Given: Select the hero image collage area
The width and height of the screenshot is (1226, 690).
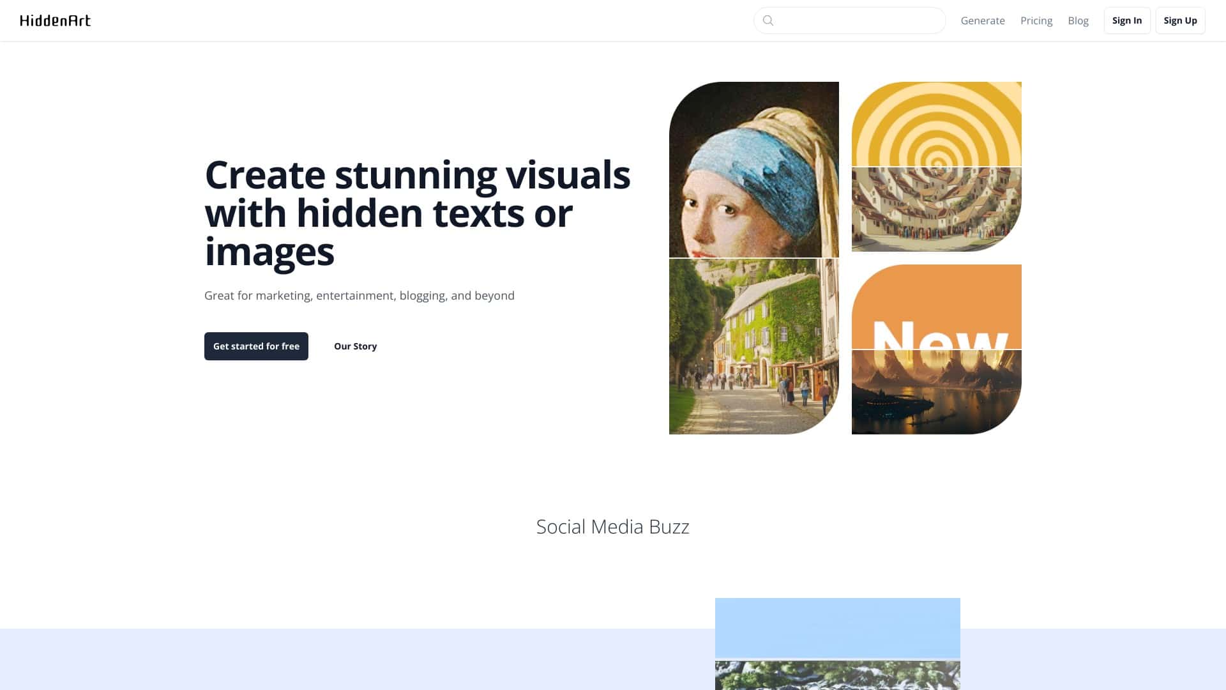Looking at the screenshot, I should pyautogui.click(x=845, y=258).
